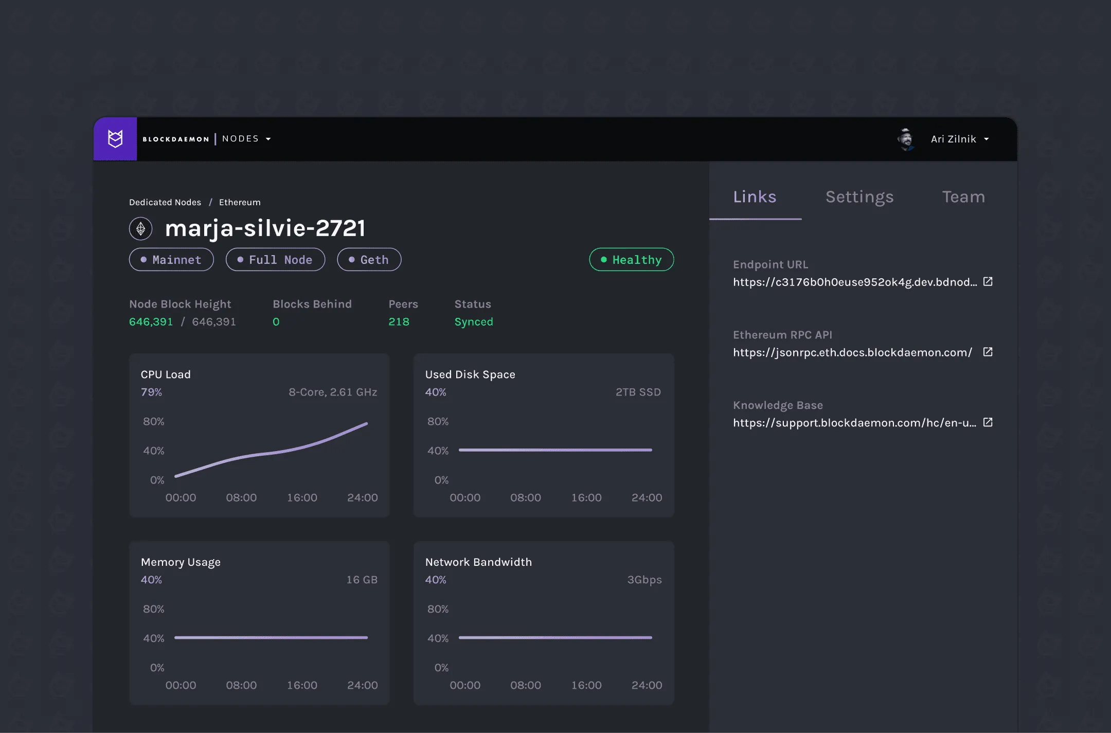
Task: Open the Endpoint URL external link icon
Action: click(988, 281)
